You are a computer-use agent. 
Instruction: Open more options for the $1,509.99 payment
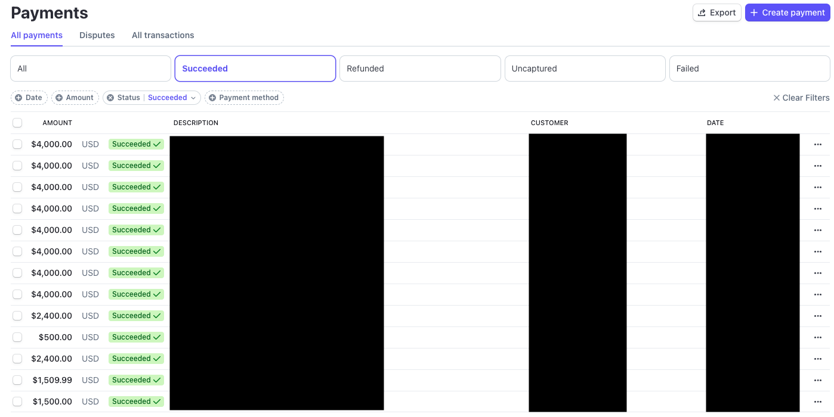tap(817, 380)
